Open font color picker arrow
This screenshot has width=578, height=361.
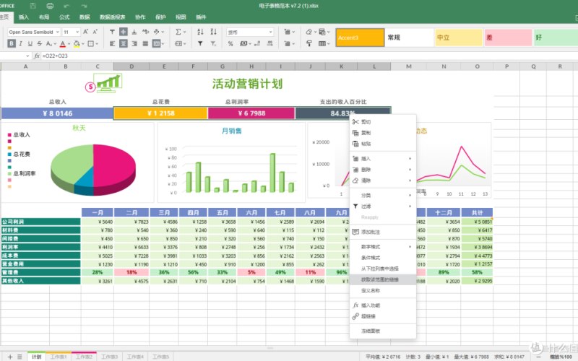point(69,43)
